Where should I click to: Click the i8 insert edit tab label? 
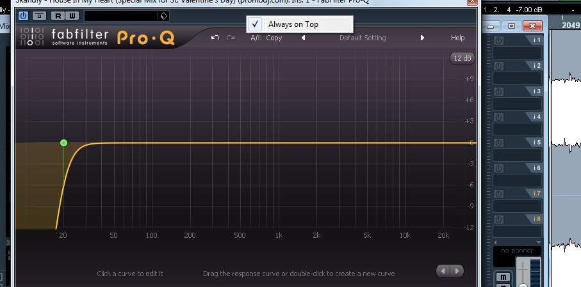[x=536, y=219]
